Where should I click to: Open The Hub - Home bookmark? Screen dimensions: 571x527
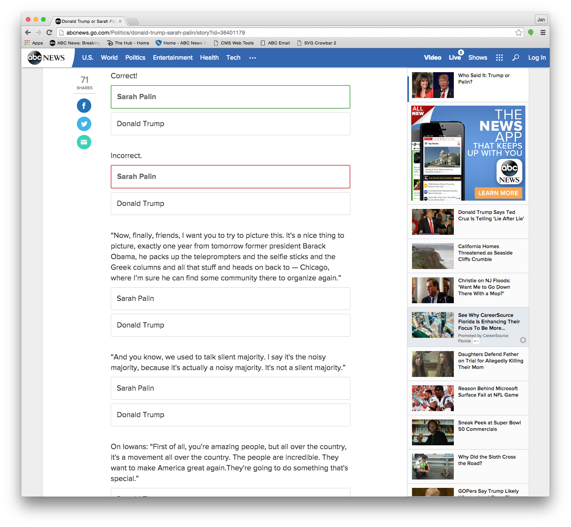pyautogui.click(x=128, y=43)
